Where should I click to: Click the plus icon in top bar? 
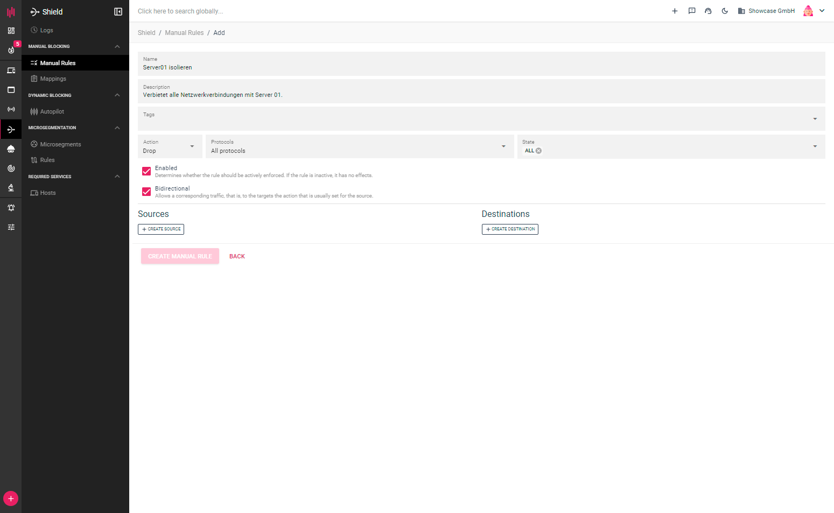[x=675, y=11]
